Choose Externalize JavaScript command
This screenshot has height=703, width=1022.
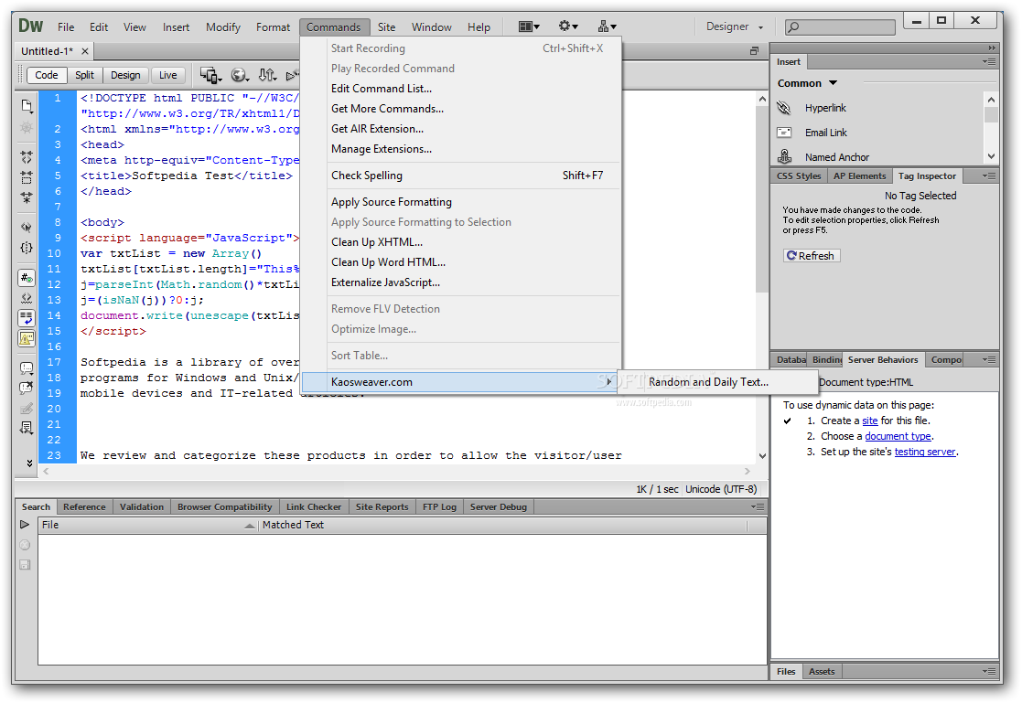tap(461, 282)
